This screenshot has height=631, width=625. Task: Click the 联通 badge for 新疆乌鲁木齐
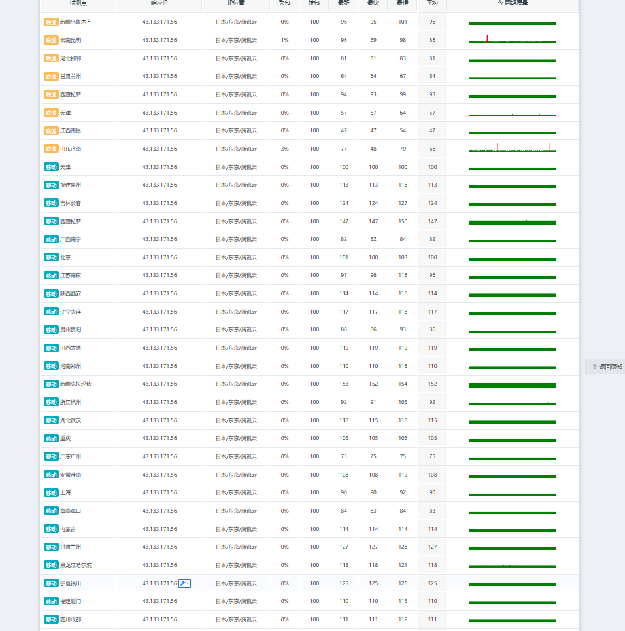pos(51,22)
